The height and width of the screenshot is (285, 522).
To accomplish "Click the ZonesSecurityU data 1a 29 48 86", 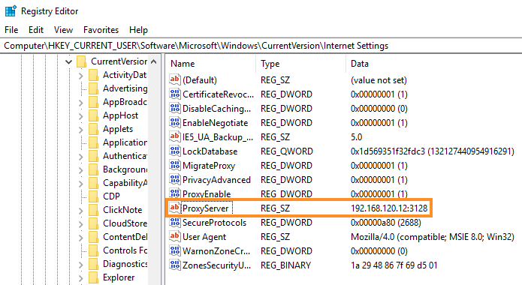I will [394, 265].
